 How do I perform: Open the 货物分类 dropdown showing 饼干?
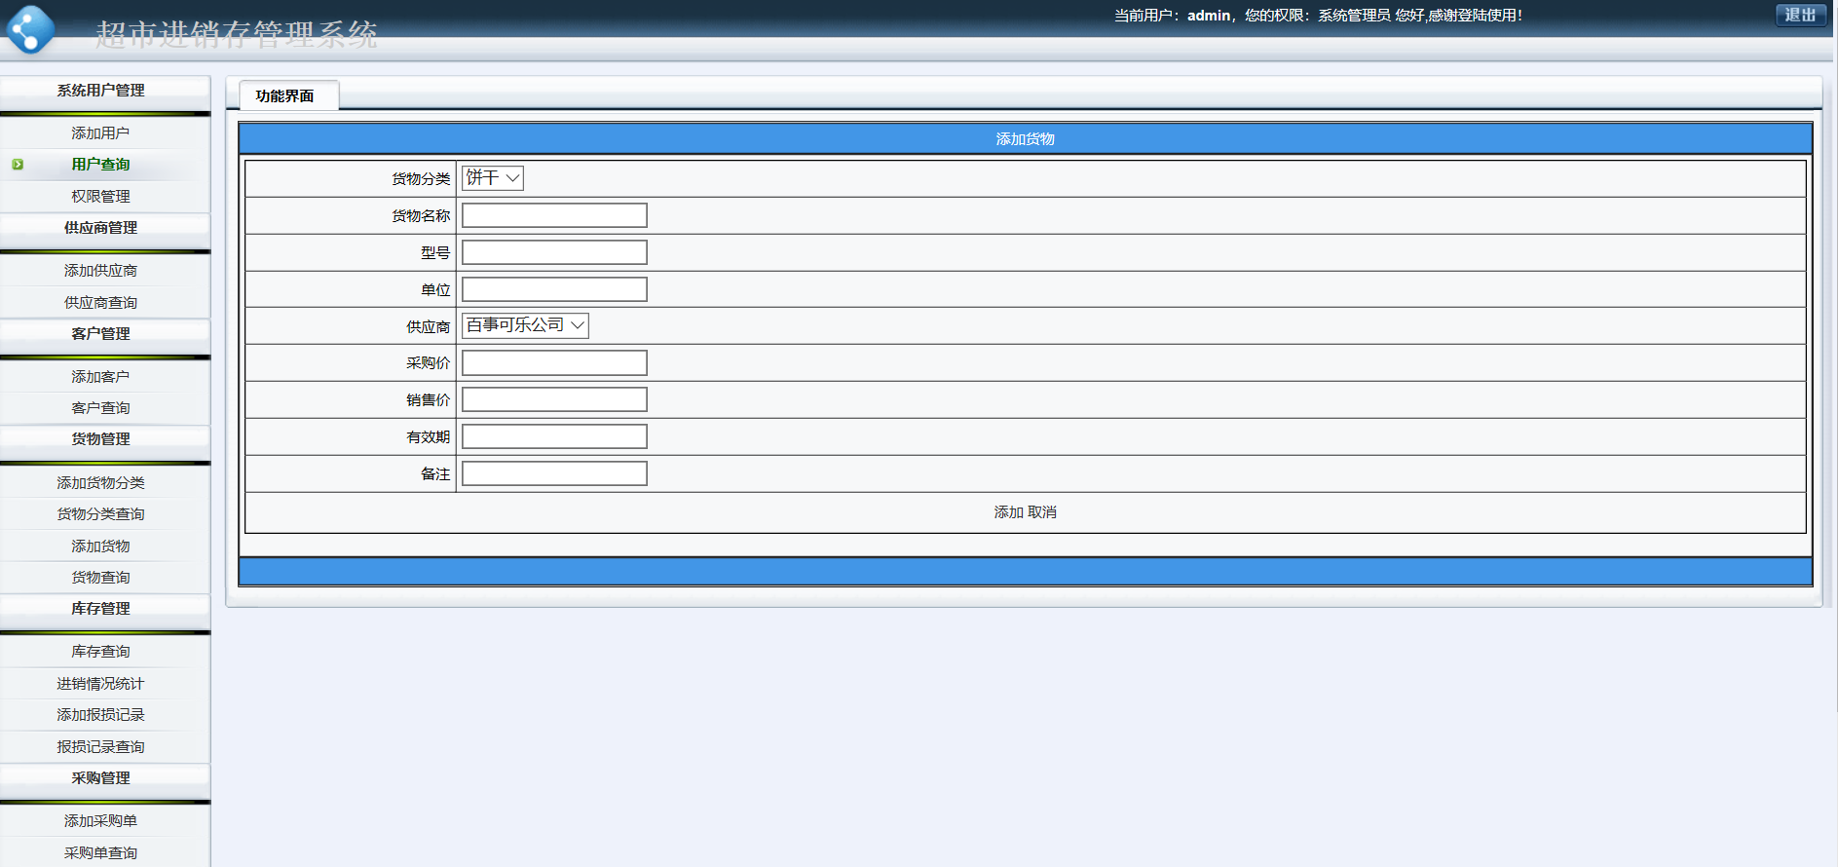[492, 178]
